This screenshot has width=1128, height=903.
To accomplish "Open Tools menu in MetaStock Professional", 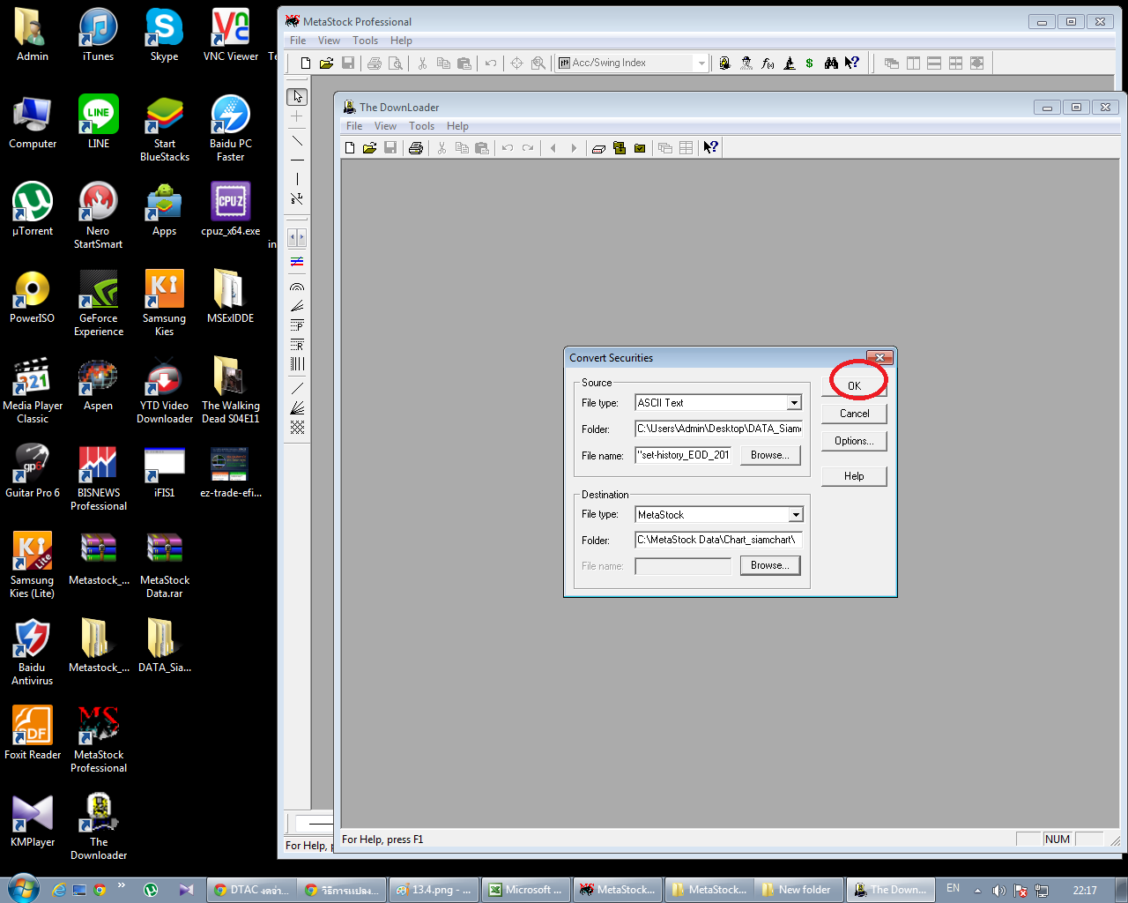I will tap(365, 41).
